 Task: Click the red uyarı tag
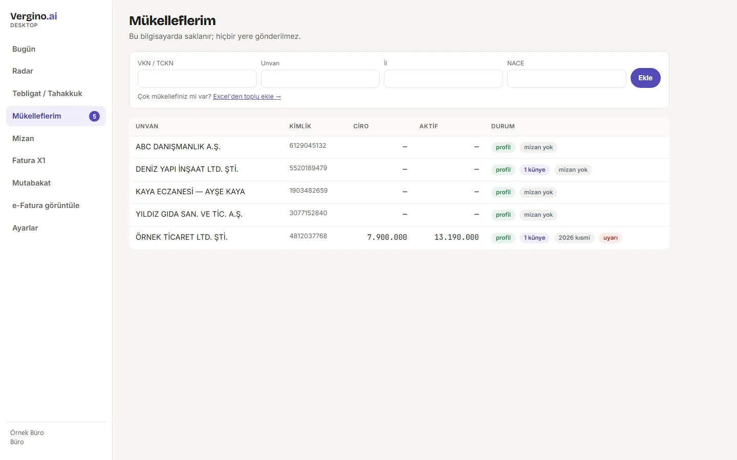click(611, 238)
